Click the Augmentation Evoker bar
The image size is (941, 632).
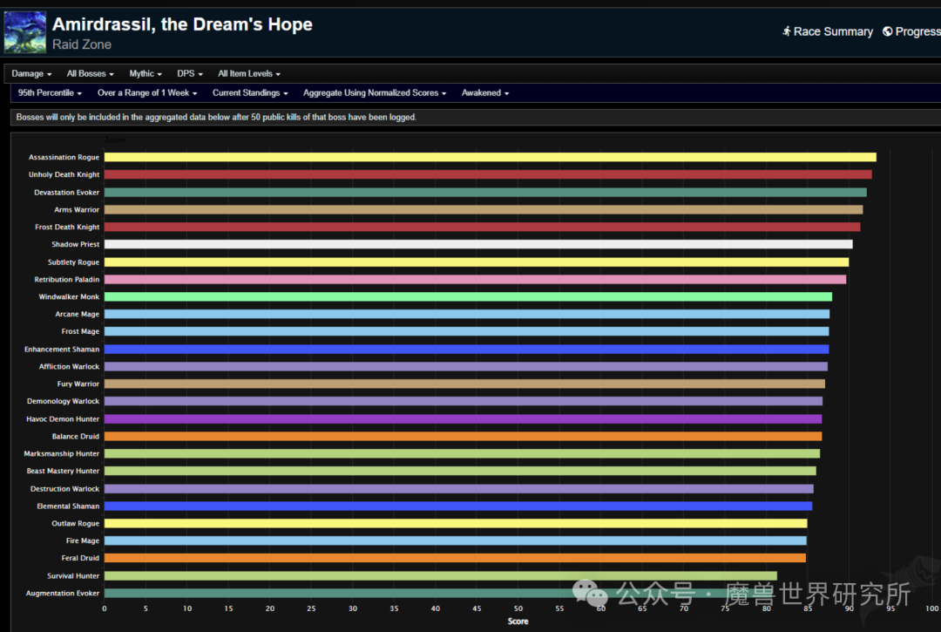[438, 593]
